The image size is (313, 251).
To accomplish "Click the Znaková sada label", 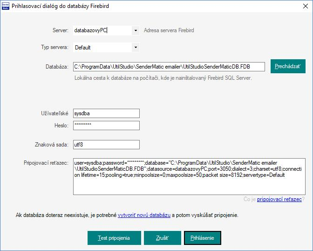I will click(52, 145).
